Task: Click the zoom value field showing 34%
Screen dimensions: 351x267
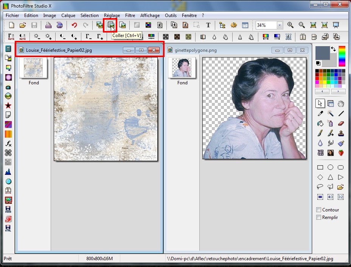Action: tap(266, 25)
